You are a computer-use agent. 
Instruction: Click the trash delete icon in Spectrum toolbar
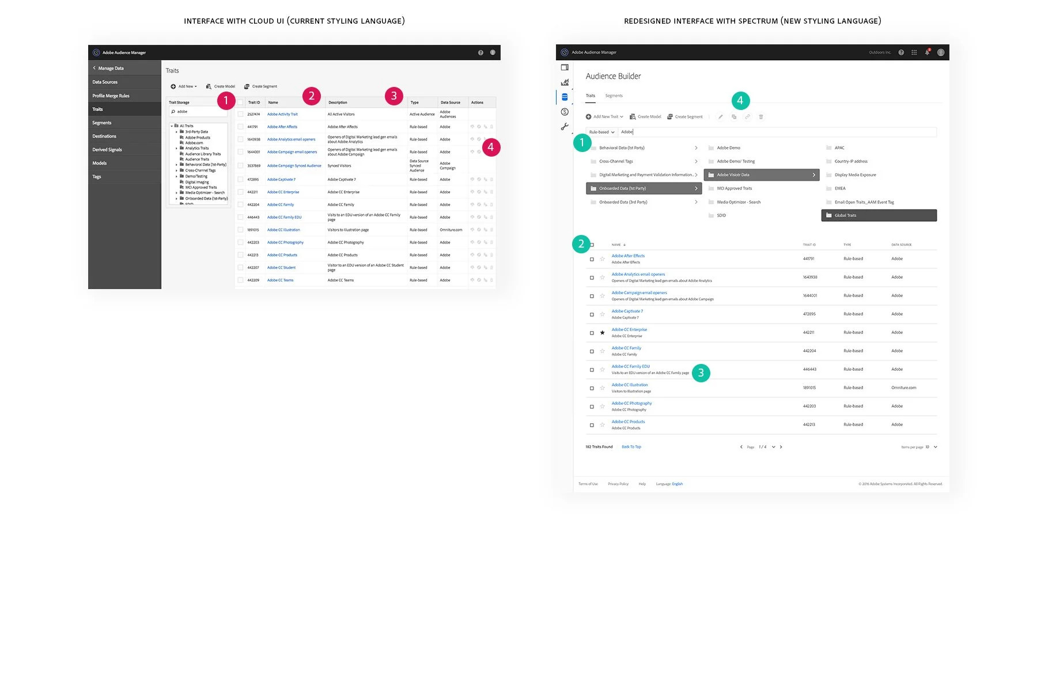point(761,117)
